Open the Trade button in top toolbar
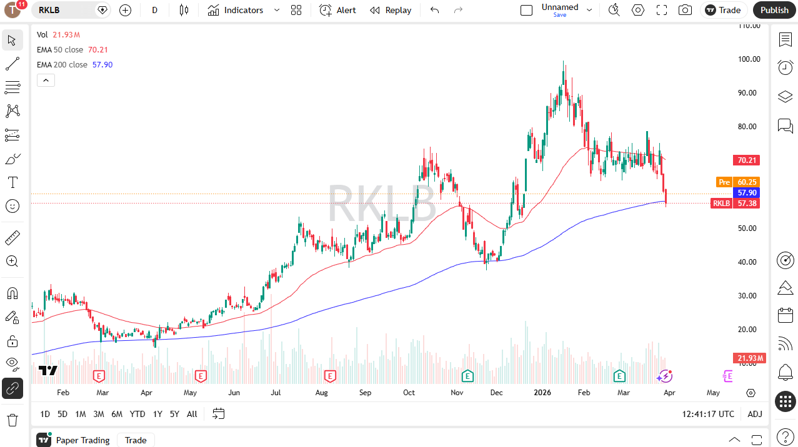 724,10
